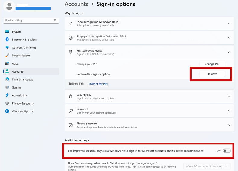The image size is (238, 171).
Task: Go to Gaming settings
Action: tap(31, 87)
